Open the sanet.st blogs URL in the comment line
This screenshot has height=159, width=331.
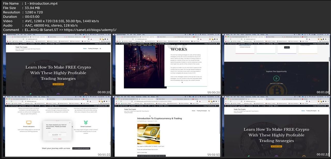pyautogui.click(x=90, y=30)
